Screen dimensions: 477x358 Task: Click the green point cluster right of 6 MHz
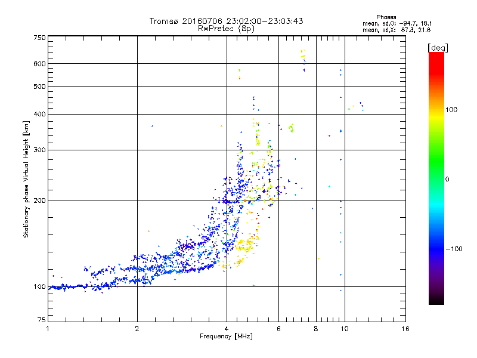point(292,128)
